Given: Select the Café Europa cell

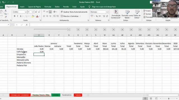Looking at the screenshot, I should [x=25, y=52].
